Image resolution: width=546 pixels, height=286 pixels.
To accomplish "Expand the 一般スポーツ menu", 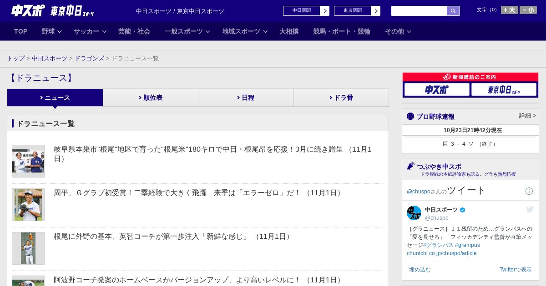I will point(187,31).
